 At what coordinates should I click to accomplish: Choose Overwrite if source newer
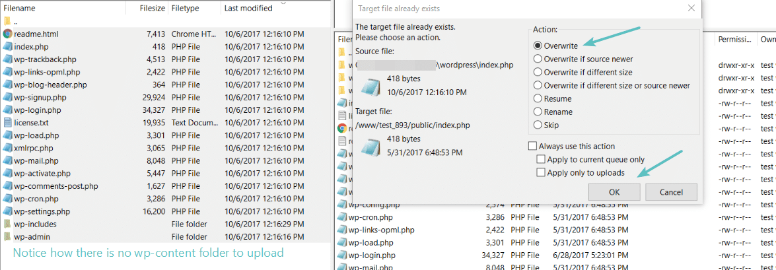pos(538,59)
